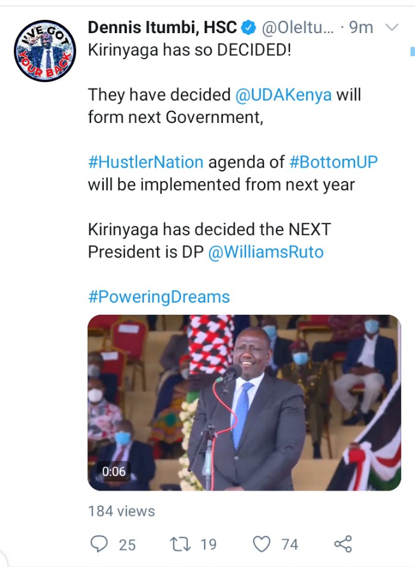Open the @UDAKenya mention
415x567 pixels.
283,95
